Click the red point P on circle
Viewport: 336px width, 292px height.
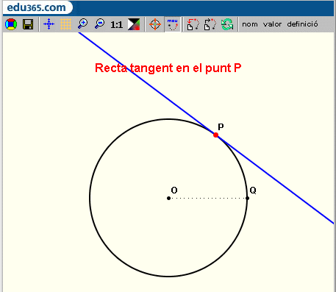(215, 135)
